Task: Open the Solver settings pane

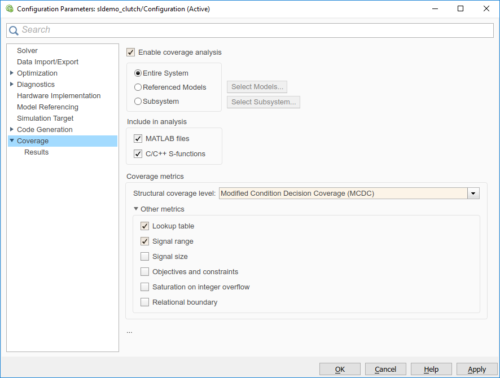Action: pyautogui.click(x=27, y=51)
